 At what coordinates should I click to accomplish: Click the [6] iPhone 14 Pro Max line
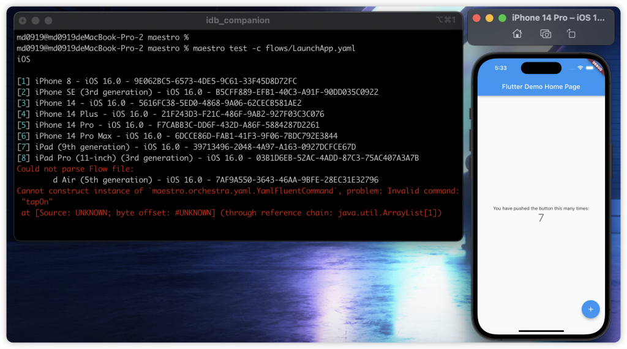tap(177, 136)
